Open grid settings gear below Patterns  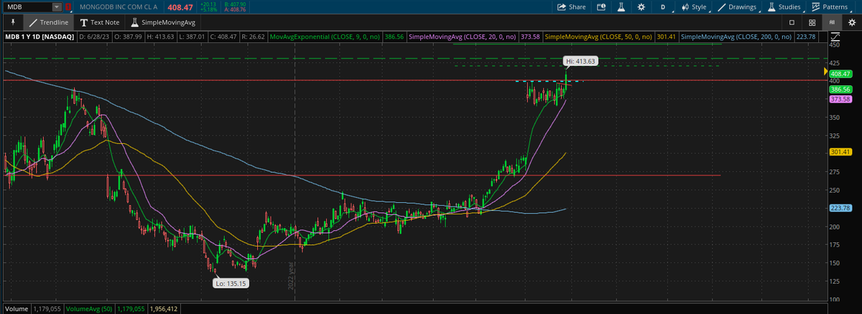[851, 22]
